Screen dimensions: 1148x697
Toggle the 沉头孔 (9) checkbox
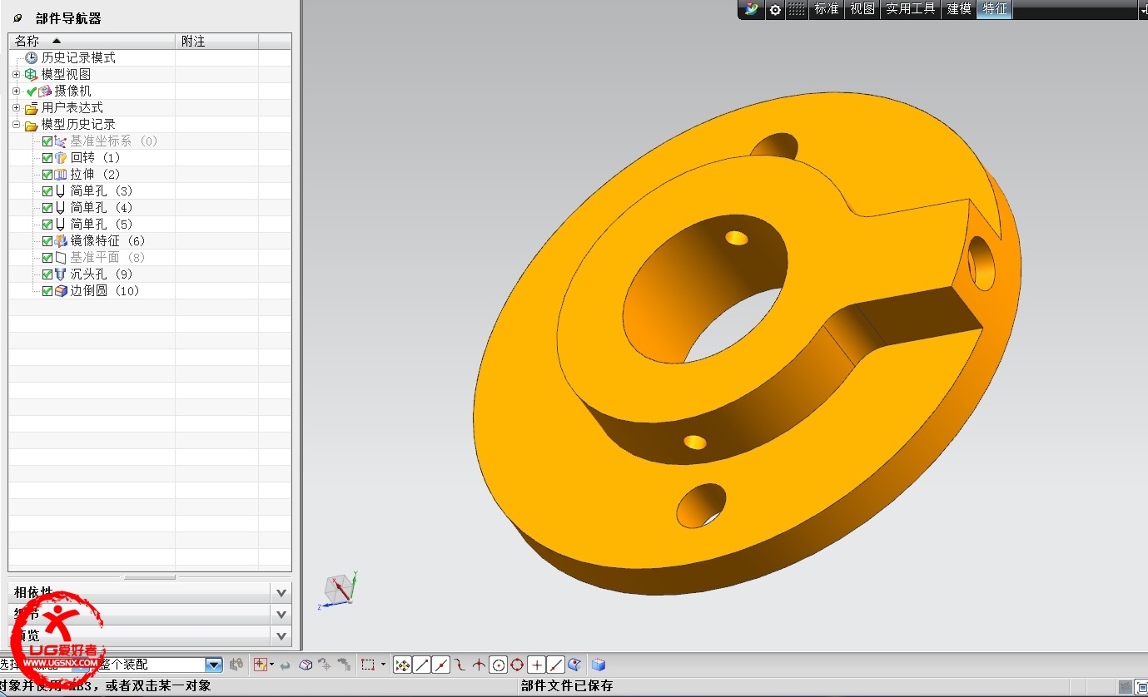[47, 274]
